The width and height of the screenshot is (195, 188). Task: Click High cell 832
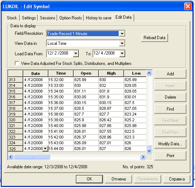point(111,85)
